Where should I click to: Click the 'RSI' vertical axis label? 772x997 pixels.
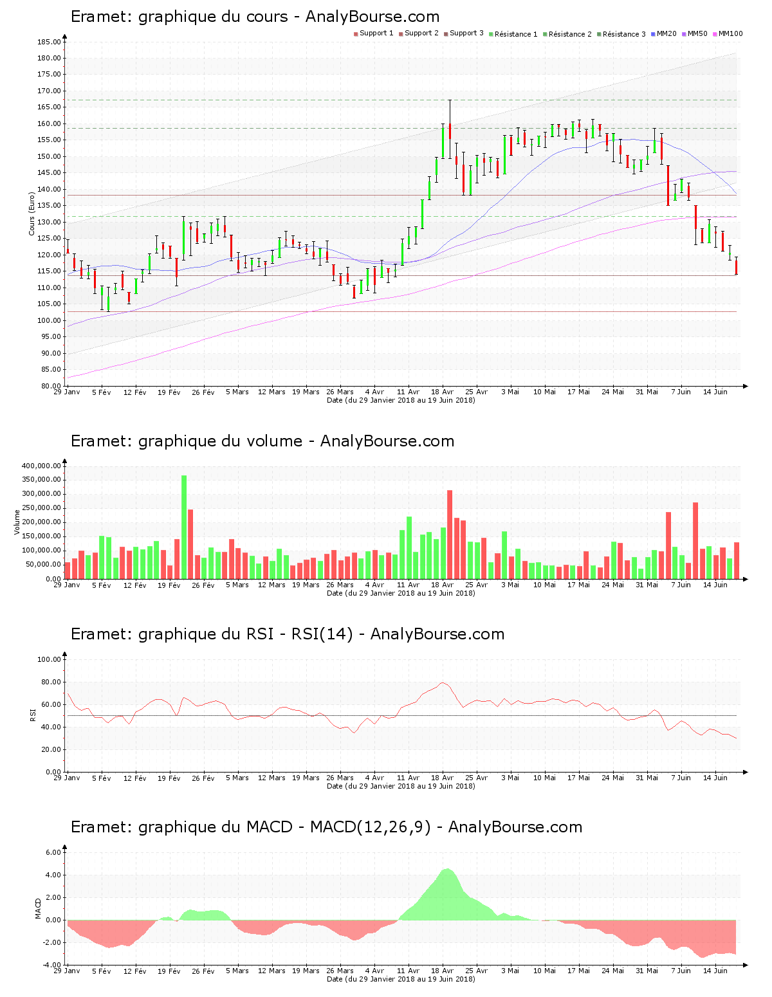pyautogui.click(x=32, y=715)
